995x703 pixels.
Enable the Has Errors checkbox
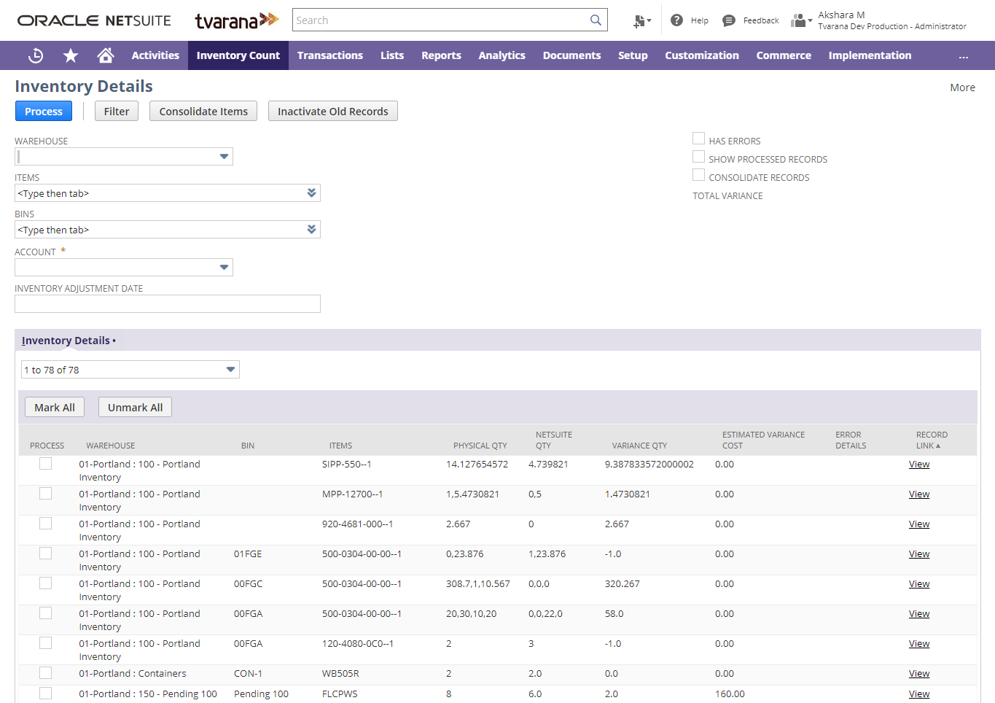click(x=698, y=139)
